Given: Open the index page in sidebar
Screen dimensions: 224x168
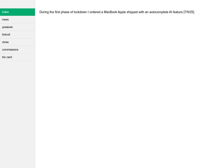Looking at the screenshot, I should coord(17,12).
